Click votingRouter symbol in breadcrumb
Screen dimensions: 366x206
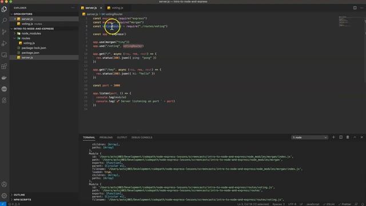(x=114, y=14)
